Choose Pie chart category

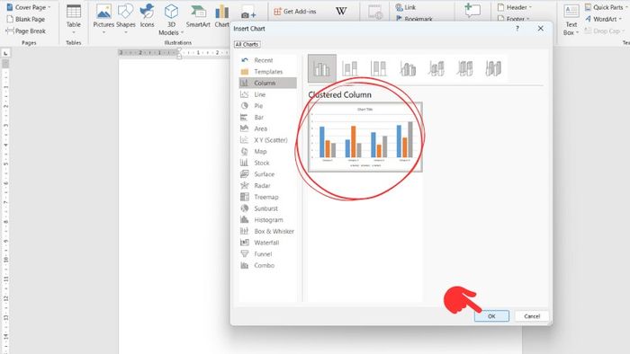click(267, 106)
